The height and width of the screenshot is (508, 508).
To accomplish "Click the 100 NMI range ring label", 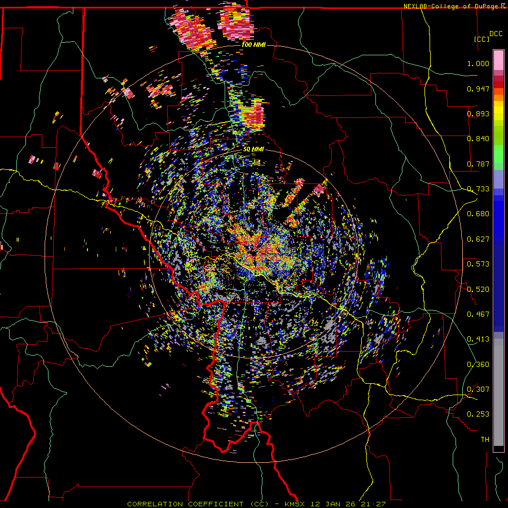I will pyautogui.click(x=253, y=45).
